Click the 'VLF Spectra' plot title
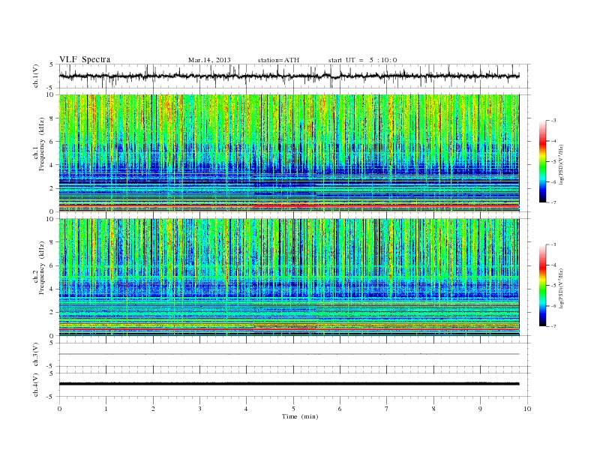Viewport: 594px width, 459px height. coord(85,59)
